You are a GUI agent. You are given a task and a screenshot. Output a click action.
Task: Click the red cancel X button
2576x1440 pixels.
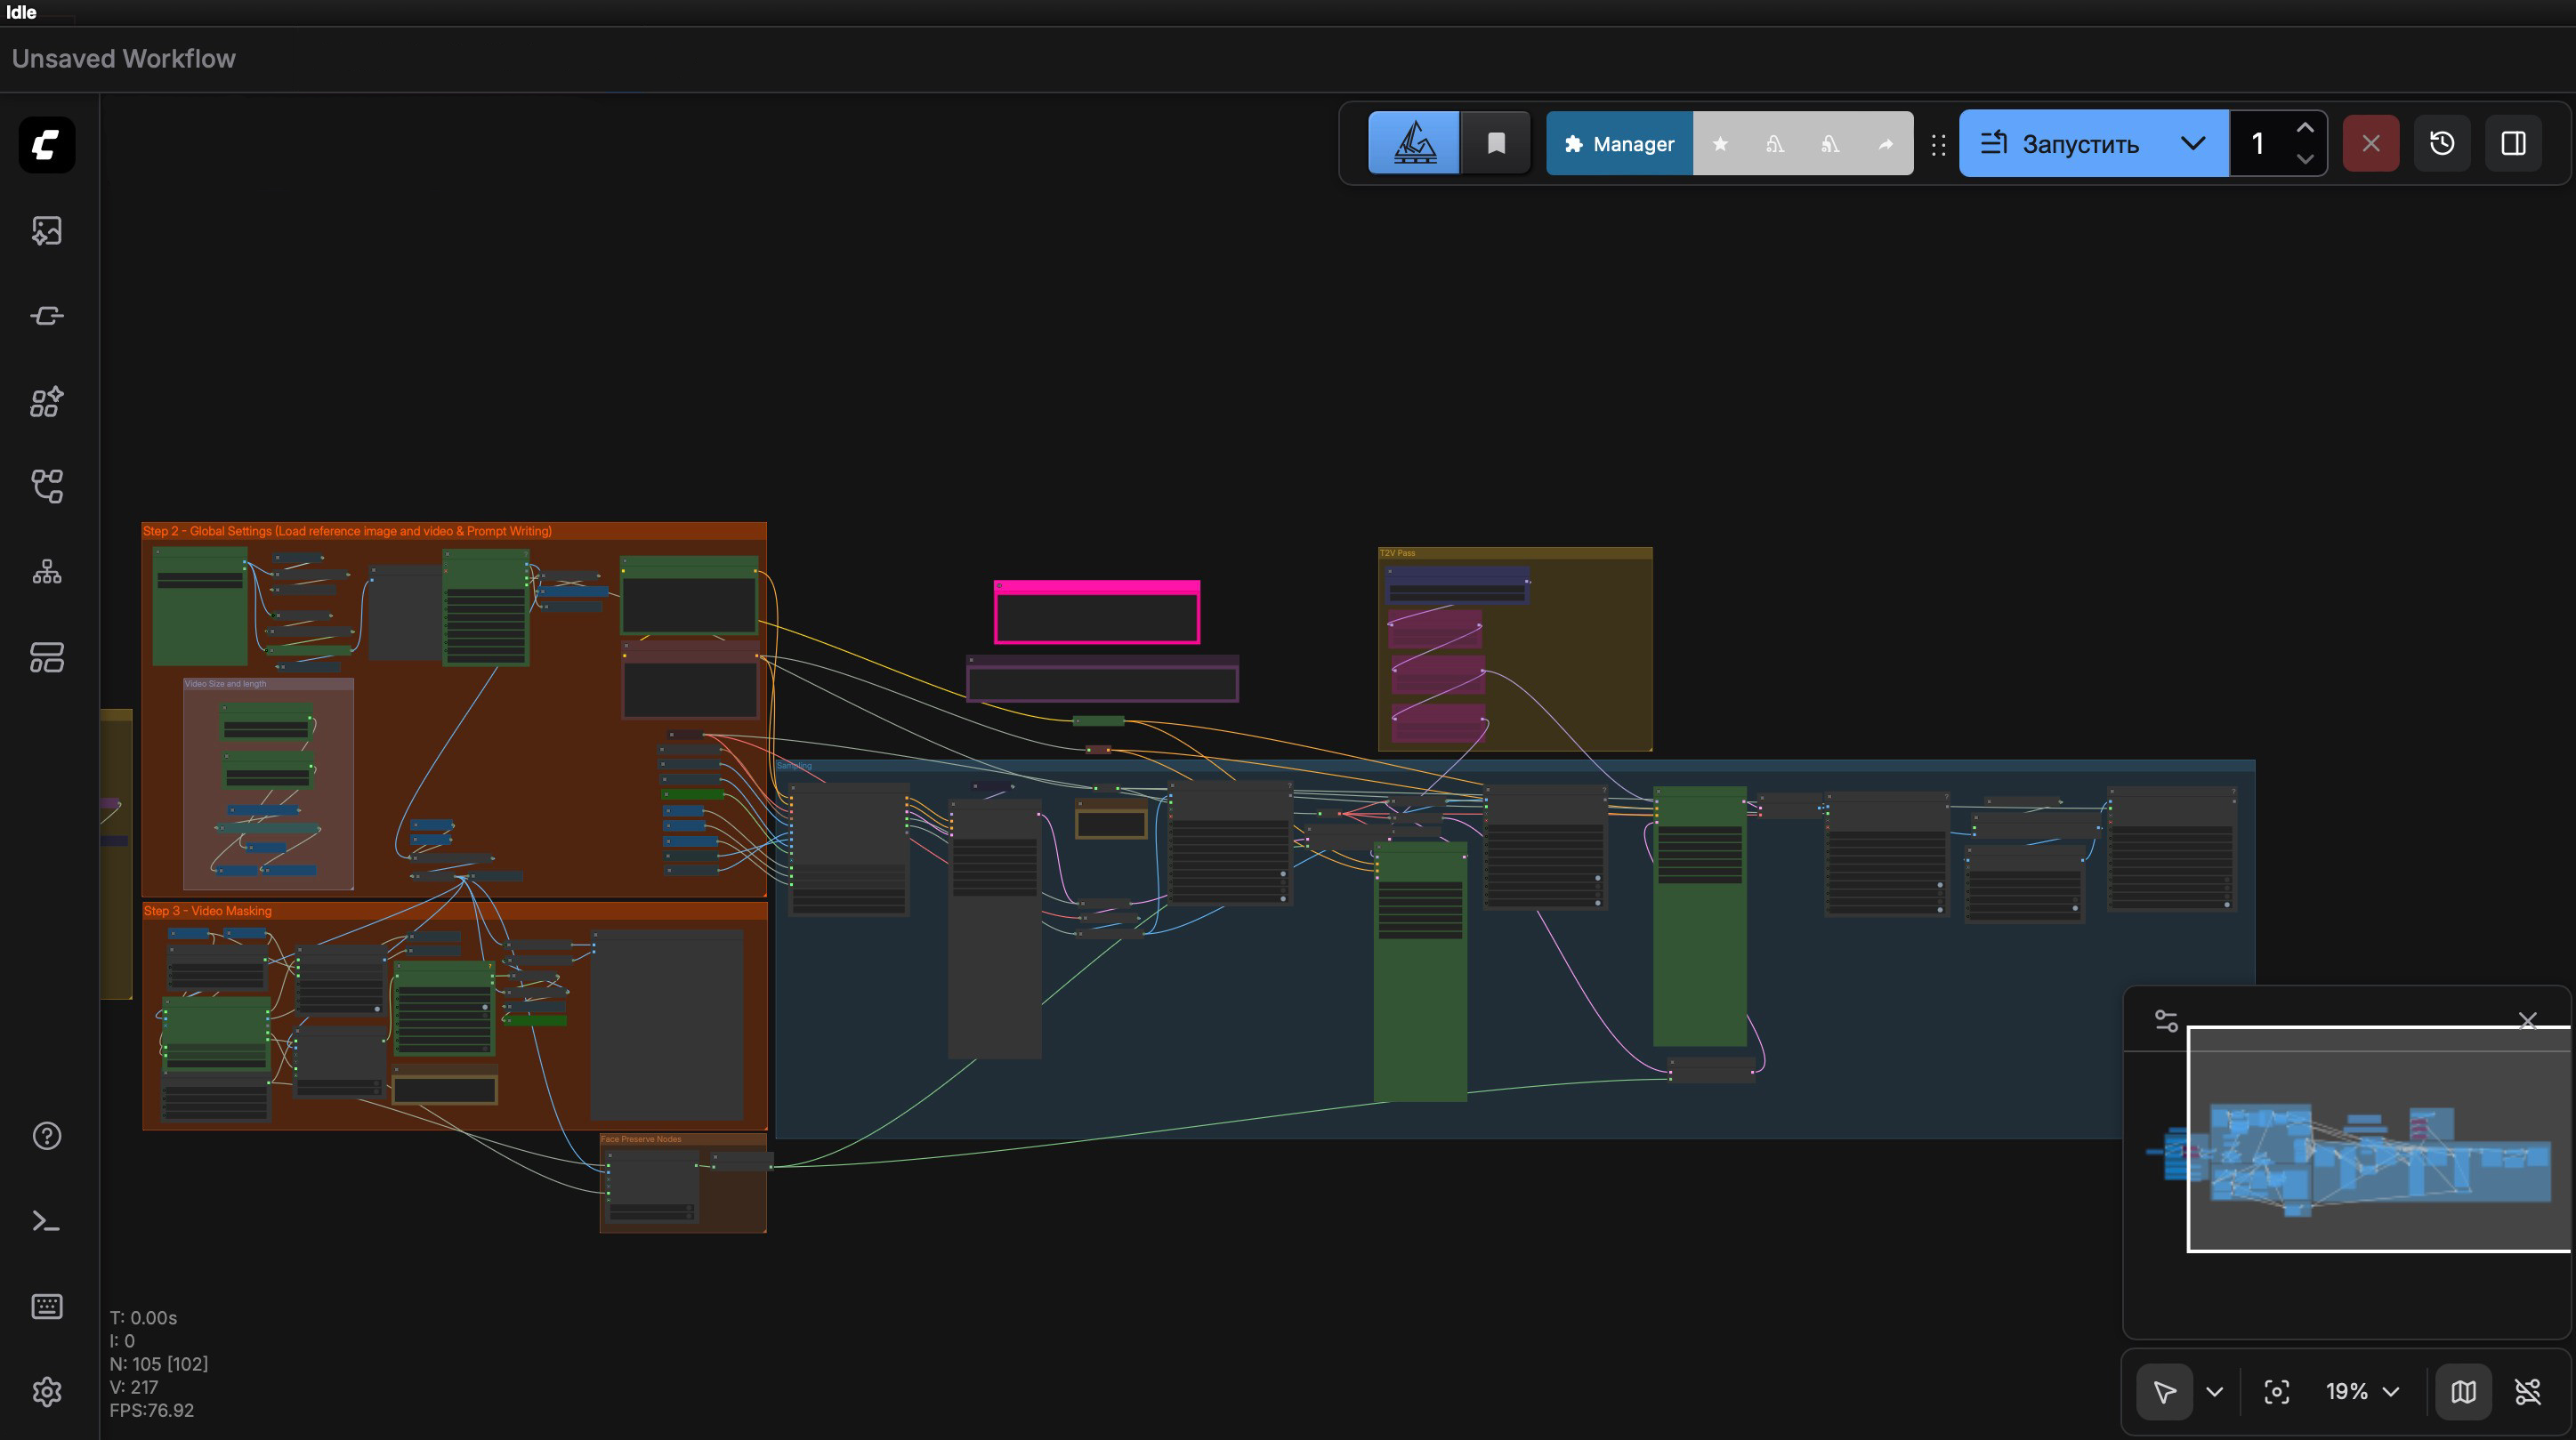pyautogui.click(x=2371, y=143)
